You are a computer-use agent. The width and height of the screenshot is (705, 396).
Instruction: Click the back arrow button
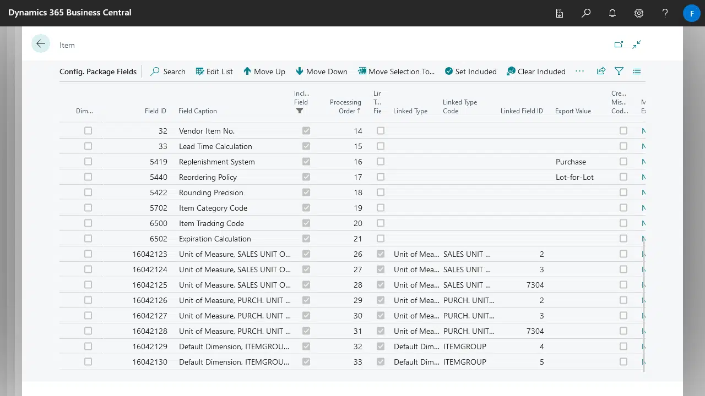click(41, 44)
